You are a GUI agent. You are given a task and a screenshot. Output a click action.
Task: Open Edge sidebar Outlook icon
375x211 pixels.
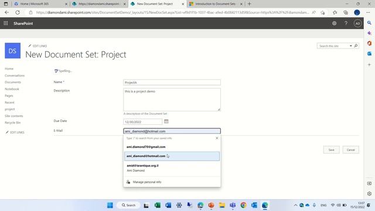tap(369, 53)
